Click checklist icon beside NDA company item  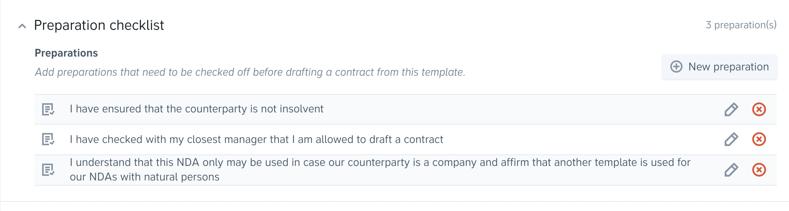point(48,170)
